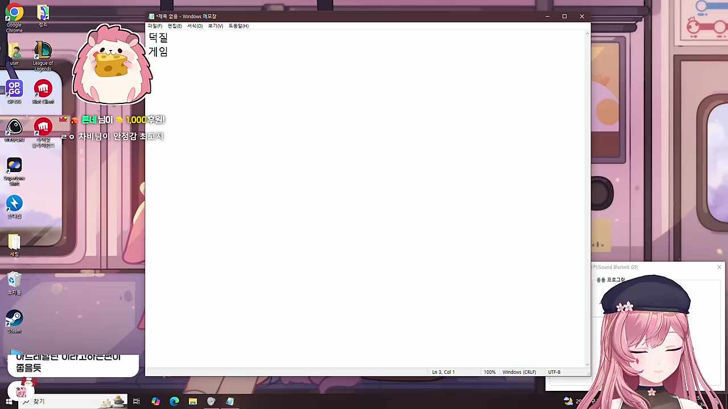Open the 라이엇 클라이언트 shortcut icon
This screenshot has height=409, width=728.
point(43,132)
